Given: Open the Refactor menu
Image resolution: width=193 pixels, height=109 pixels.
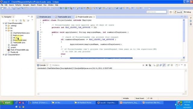Looking at the screenshot, I should coord(18,5).
